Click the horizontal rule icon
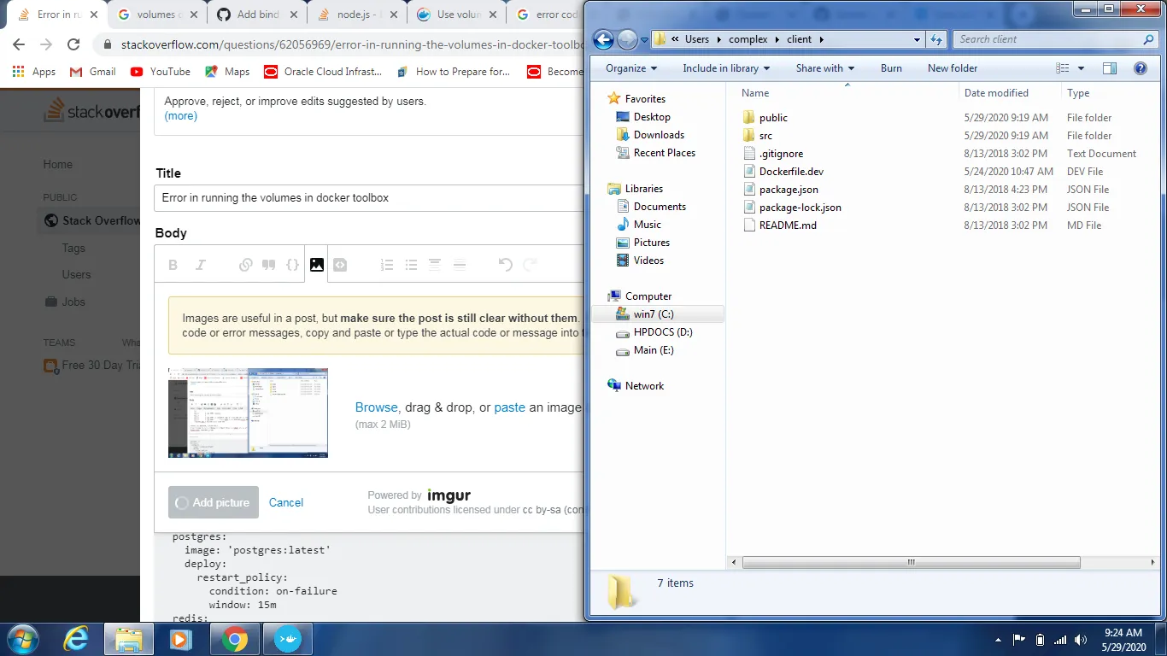 460,265
